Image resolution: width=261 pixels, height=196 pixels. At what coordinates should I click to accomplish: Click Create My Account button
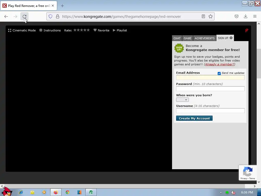pyautogui.click(x=194, y=118)
